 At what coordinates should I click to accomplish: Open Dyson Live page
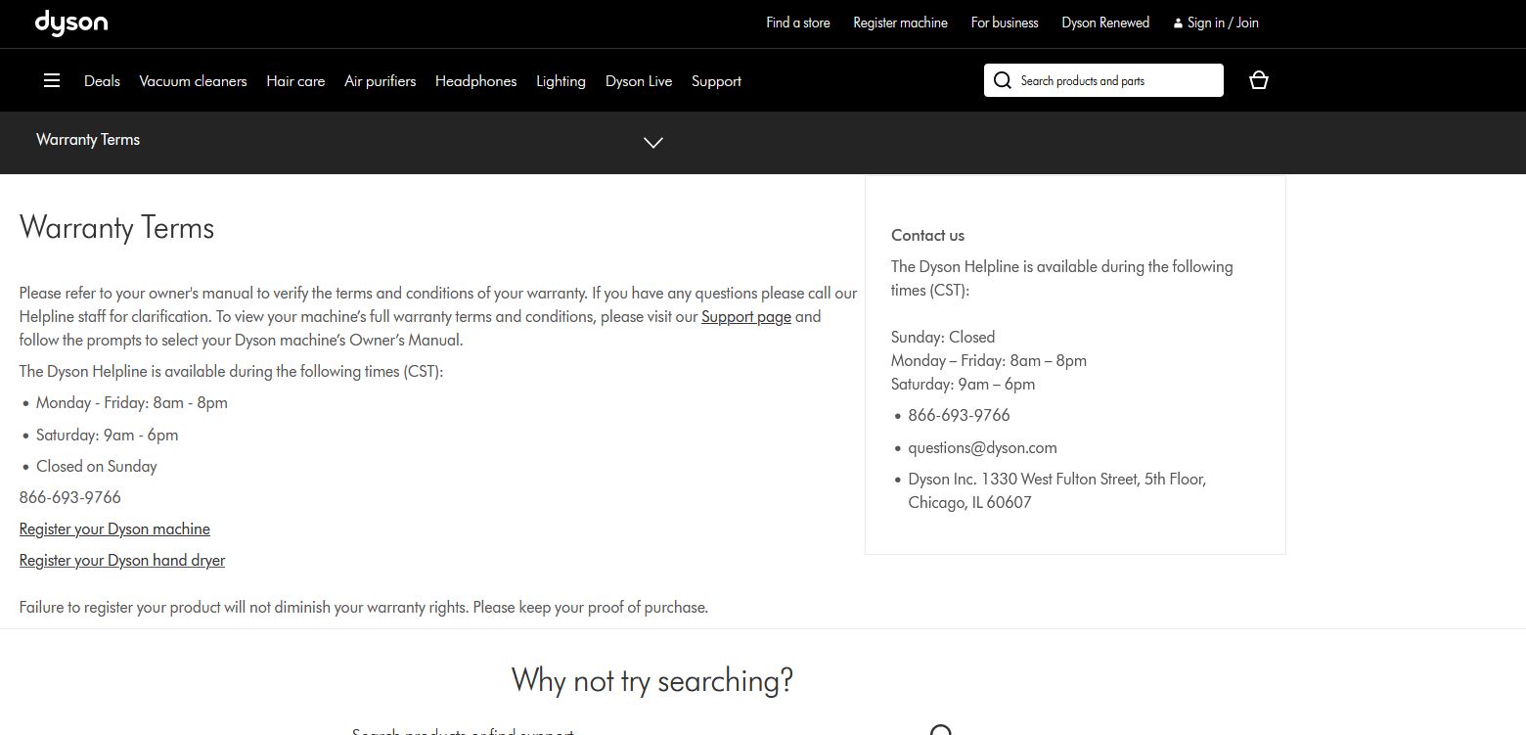coord(639,81)
